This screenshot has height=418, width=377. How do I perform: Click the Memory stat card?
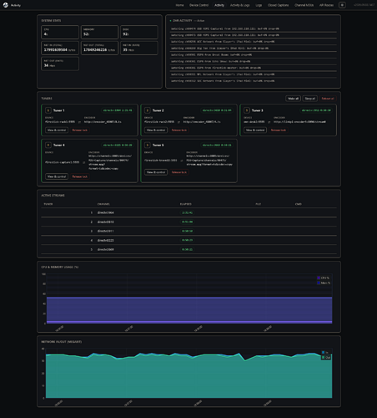point(99,32)
